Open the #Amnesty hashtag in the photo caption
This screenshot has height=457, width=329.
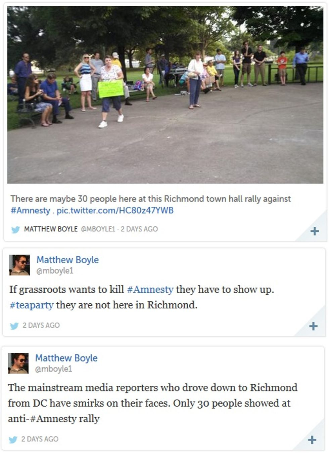click(x=31, y=211)
